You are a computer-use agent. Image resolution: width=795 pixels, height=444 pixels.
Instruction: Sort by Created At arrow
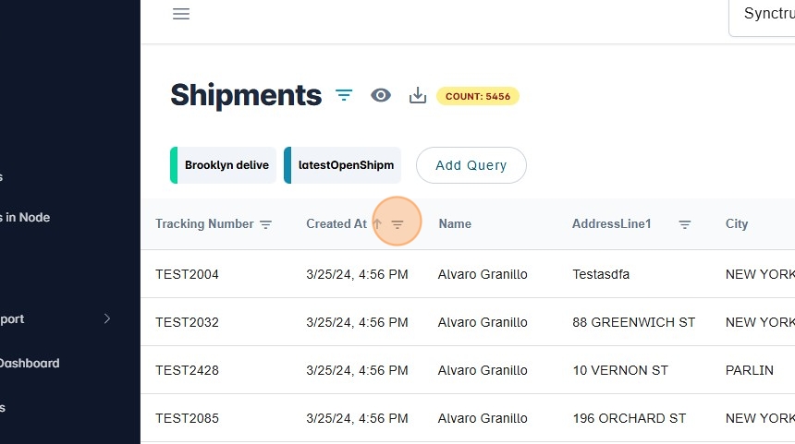pyautogui.click(x=377, y=223)
